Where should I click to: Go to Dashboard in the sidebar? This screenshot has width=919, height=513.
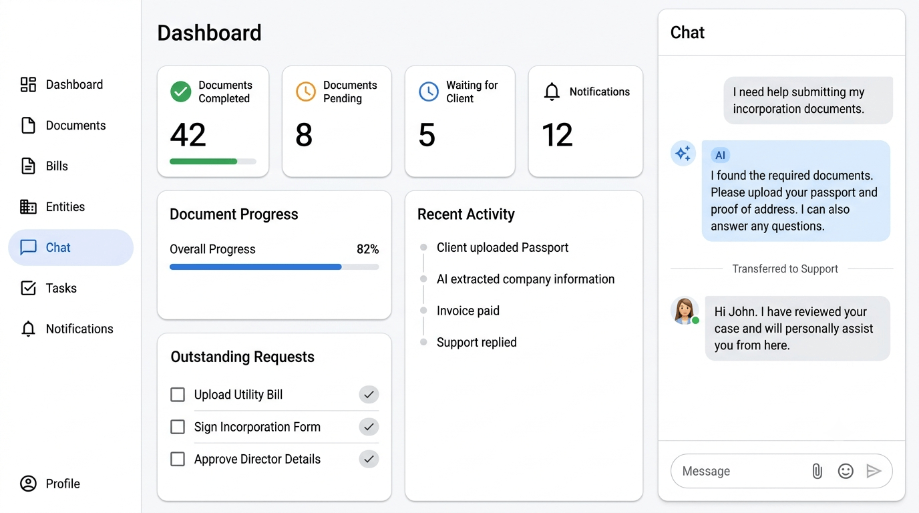[x=71, y=84]
